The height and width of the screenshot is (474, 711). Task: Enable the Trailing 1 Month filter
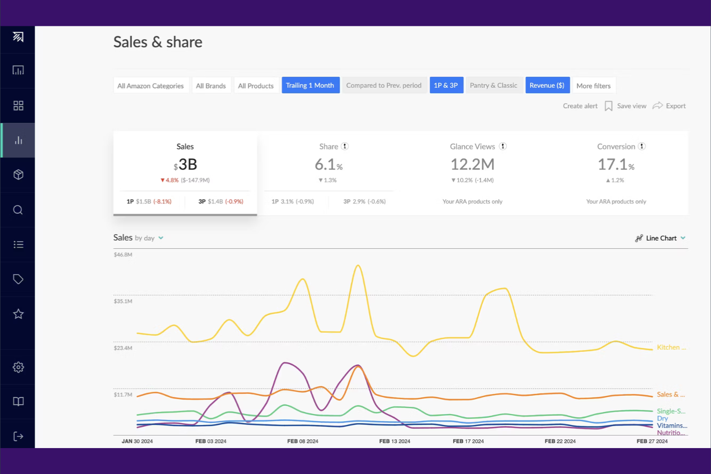point(310,85)
